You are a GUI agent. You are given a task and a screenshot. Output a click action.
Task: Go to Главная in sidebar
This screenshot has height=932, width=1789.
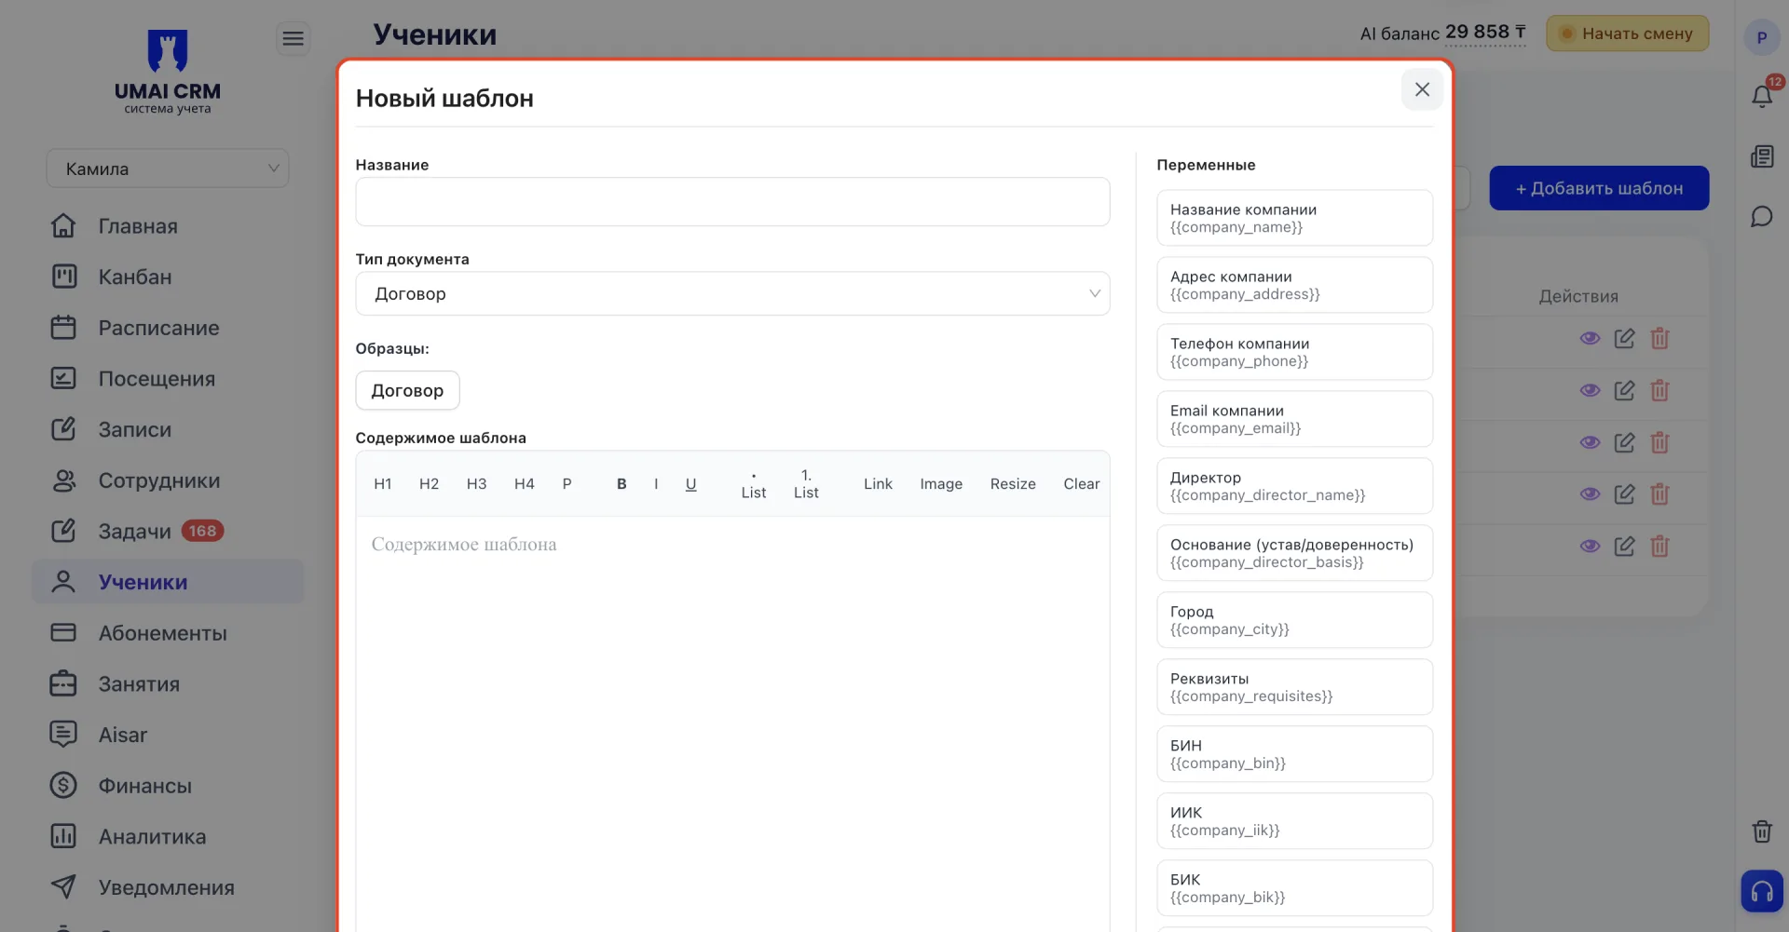(x=168, y=226)
